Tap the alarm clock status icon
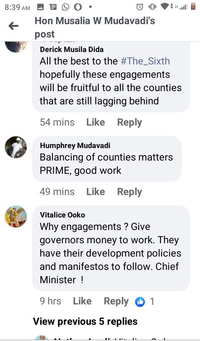 click(140, 7)
